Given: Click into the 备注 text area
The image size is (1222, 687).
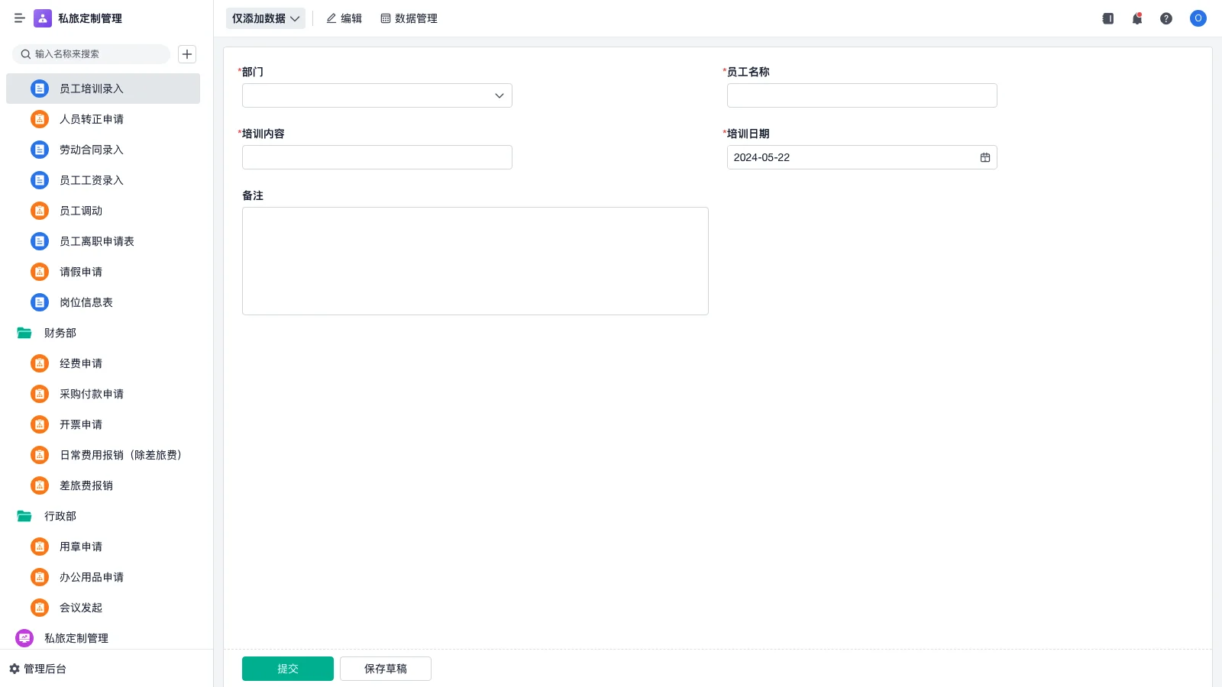Looking at the screenshot, I should coord(475,261).
